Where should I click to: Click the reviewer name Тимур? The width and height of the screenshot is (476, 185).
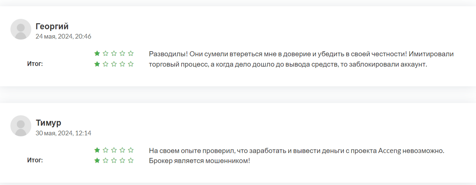(48, 123)
